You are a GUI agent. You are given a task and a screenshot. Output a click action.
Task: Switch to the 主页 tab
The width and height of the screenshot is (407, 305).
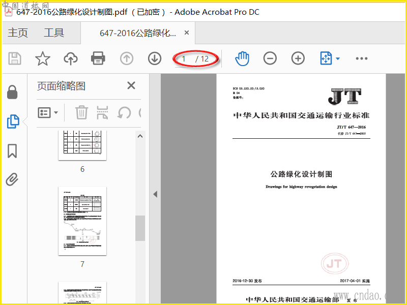18,33
